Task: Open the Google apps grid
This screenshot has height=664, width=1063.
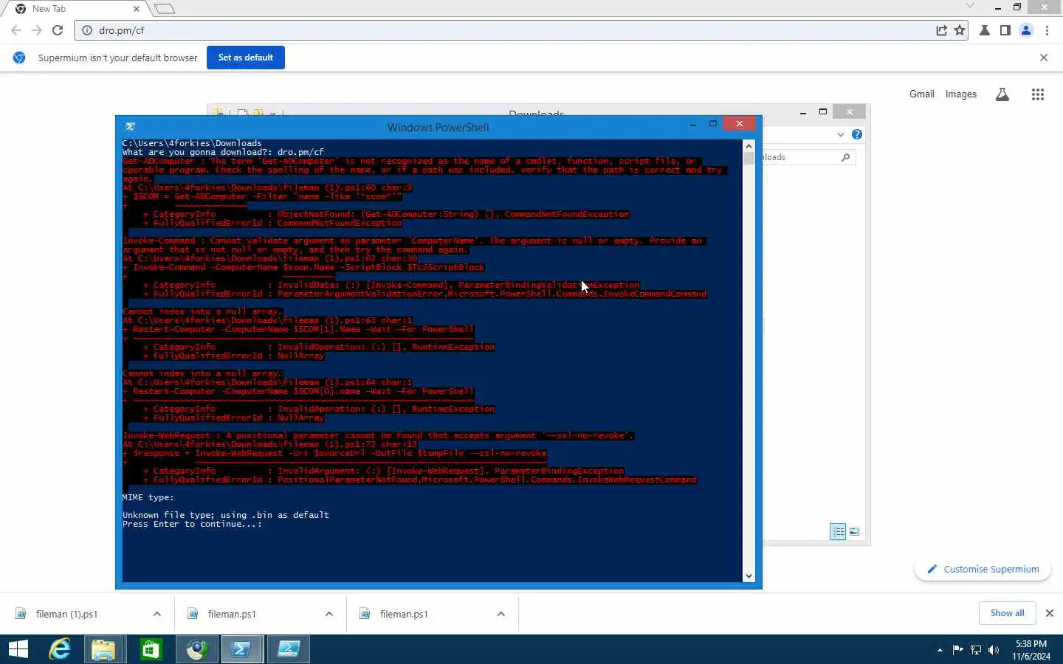Action: [1038, 94]
